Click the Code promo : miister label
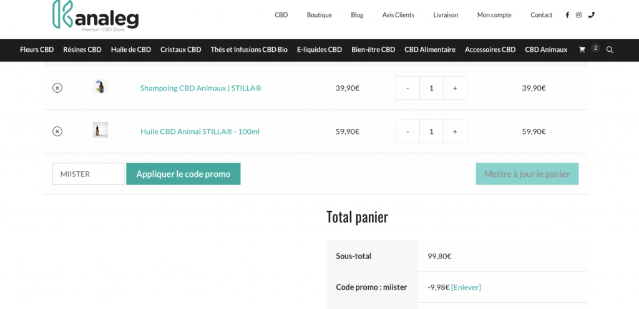639x309 pixels. [x=371, y=287]
